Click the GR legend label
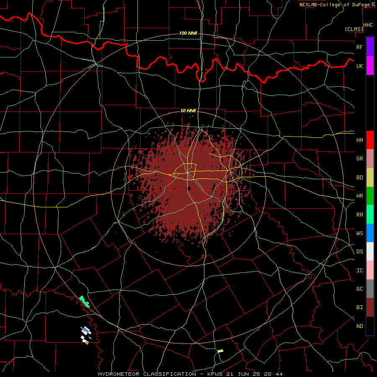Viewport: 377px width, 377px height. [x=360, y=159]
